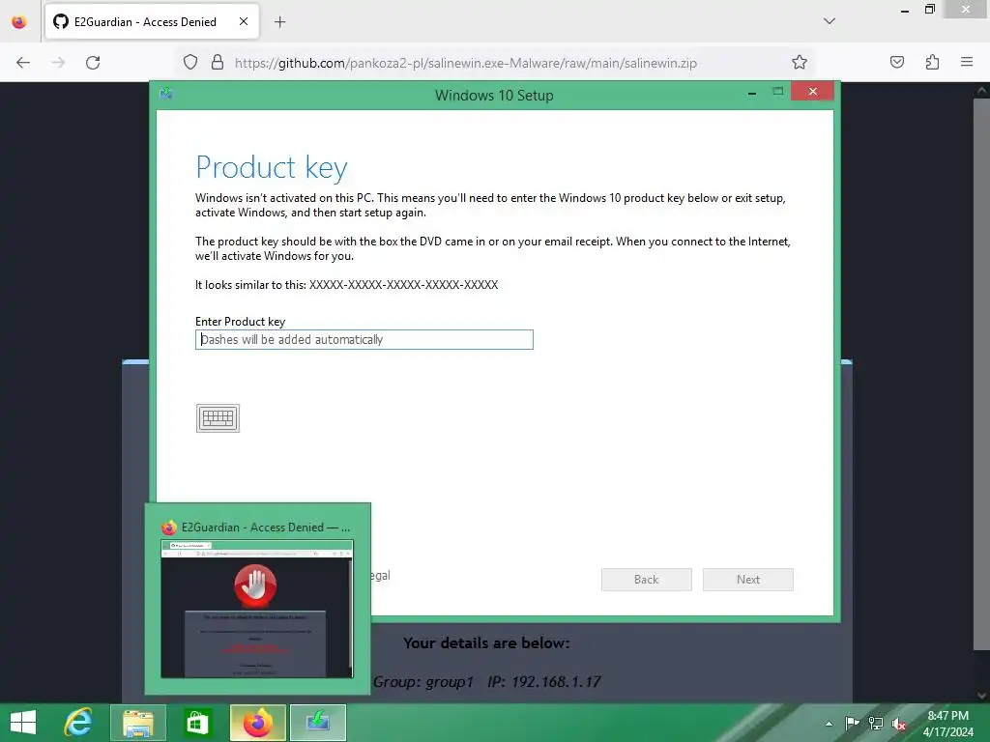Click the Firefox forward arrow
The width and height of the screenshot is (990, 742).
pyautogui.click(x=58, y=63)
